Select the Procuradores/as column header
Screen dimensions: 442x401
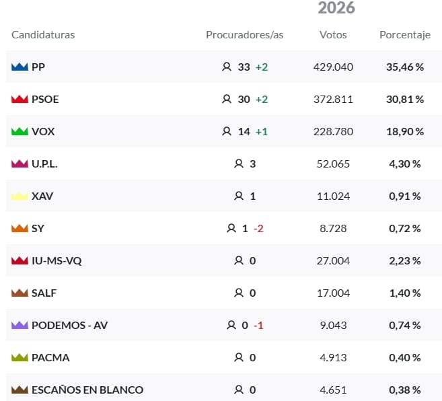[x=244, y=35]
